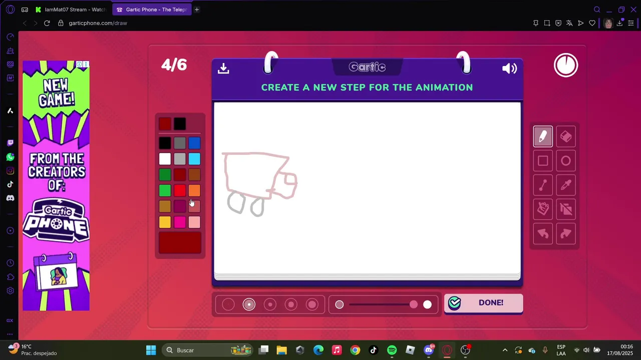Select the Ellipse shape tool
Image resolution: width=641 pixels, height=360 pixels.
pyautogui.click(x=566, y=161)
